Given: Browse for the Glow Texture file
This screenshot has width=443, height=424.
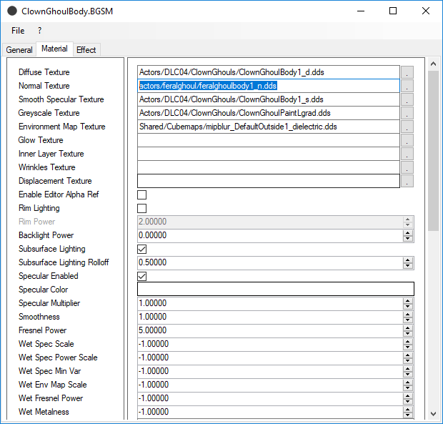Looking at the screenshot, I should point(407,140).
